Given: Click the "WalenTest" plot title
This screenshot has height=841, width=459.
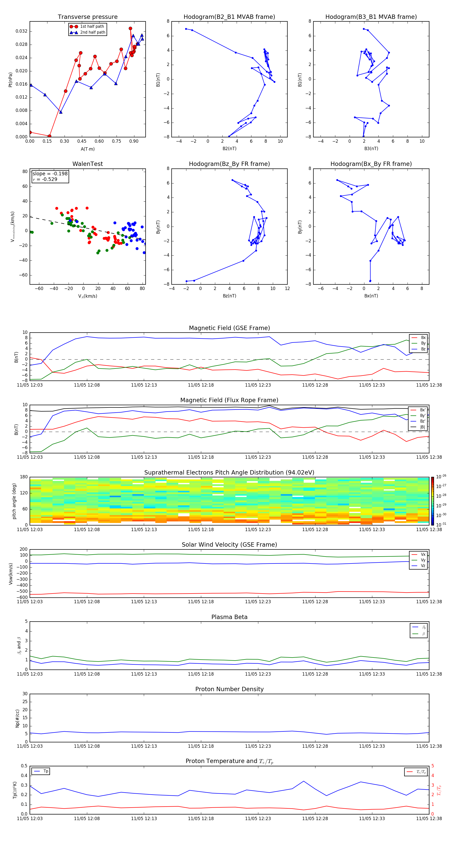Looking at the screenshot, I should 87,164.
